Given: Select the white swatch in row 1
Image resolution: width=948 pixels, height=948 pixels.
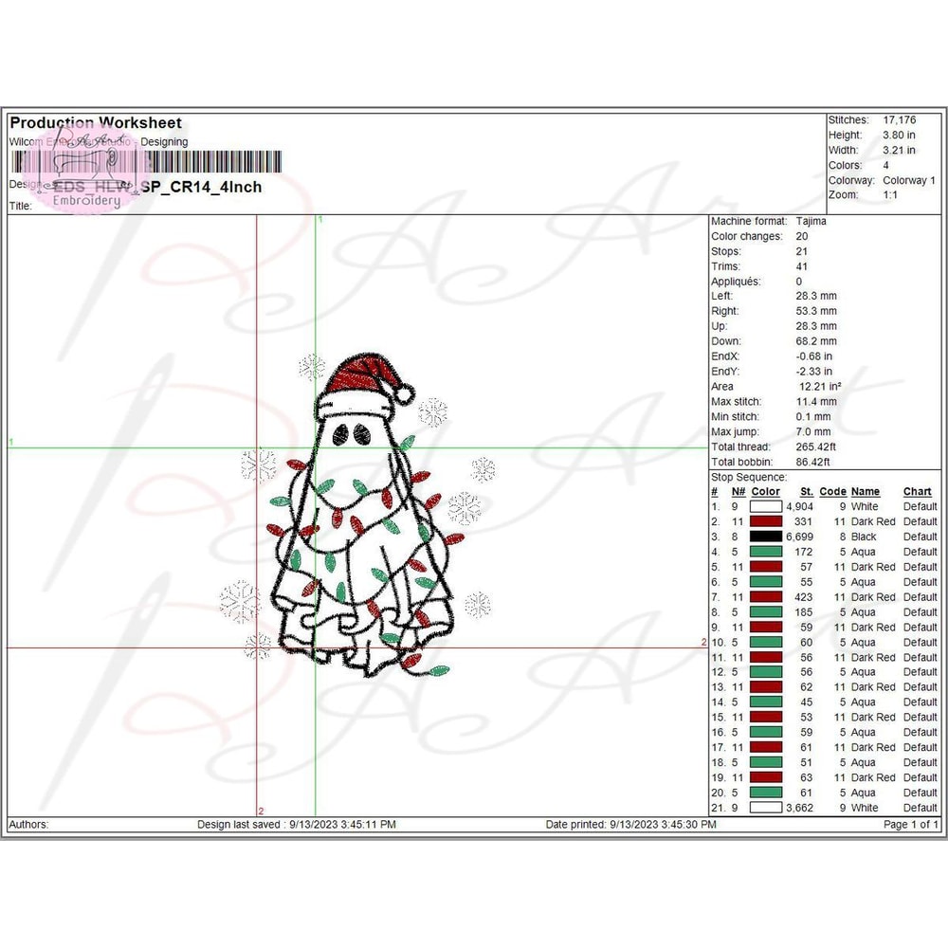Looking at the screenshot, I should [765, 506].
